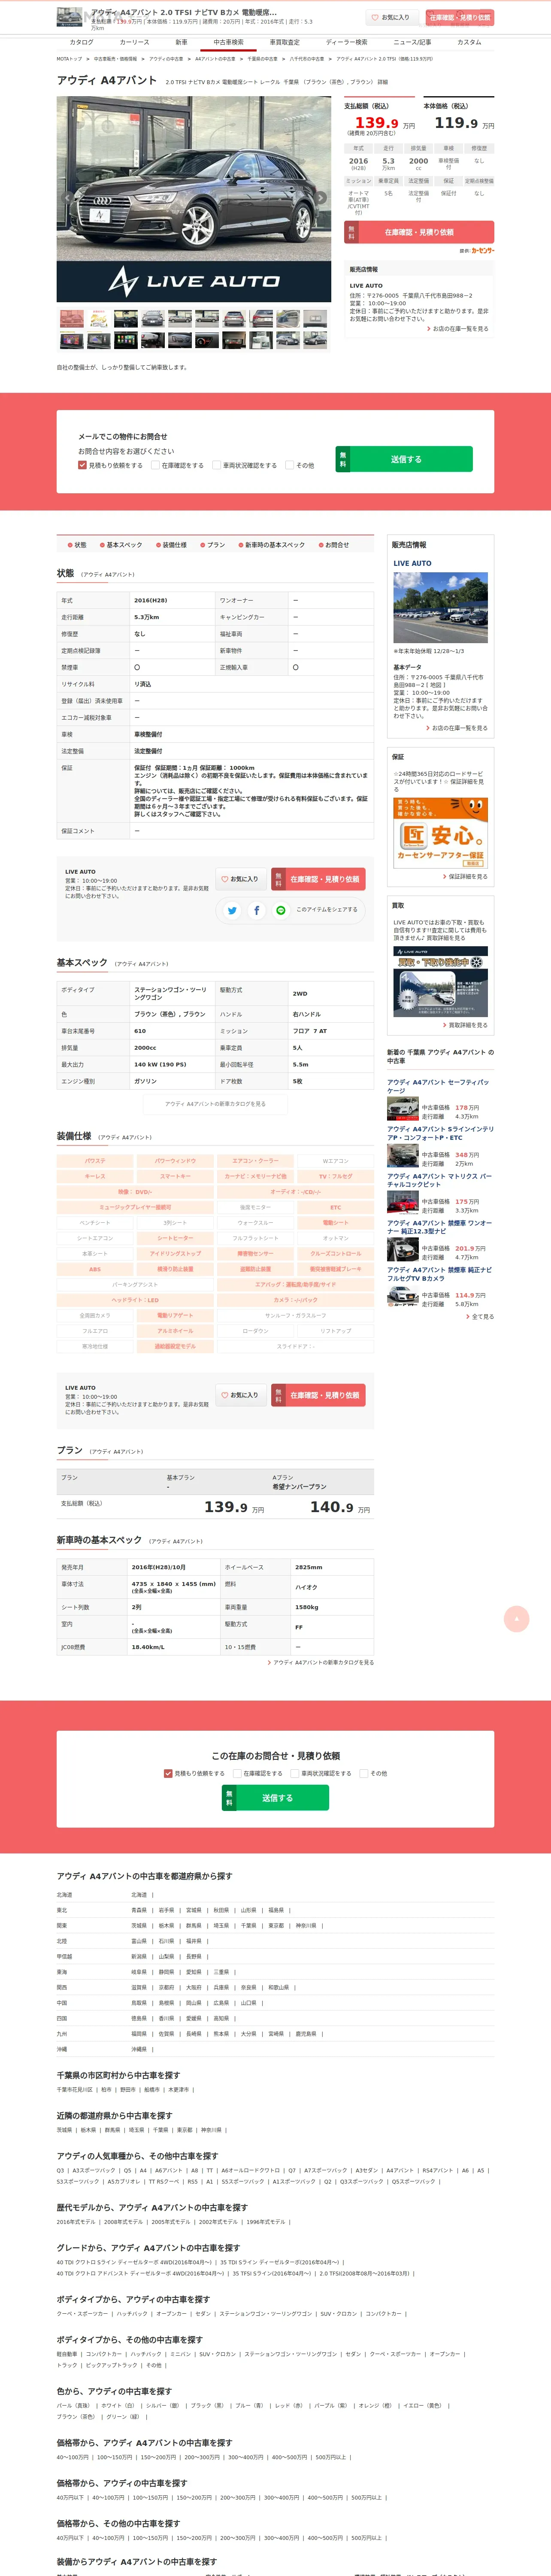This screenshot has width=551, height=2576.
Task: Open お店の在庫一覧を見る in the 販売店情報 sidebar
Action: [458, 728]
